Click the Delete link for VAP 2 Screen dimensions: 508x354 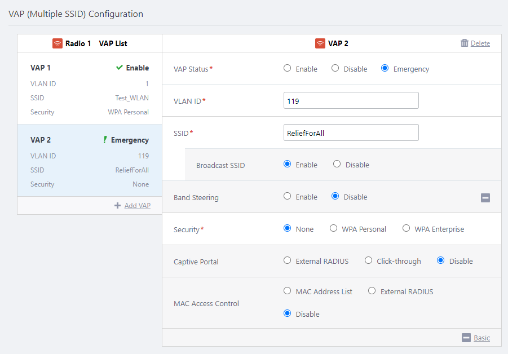480,43
